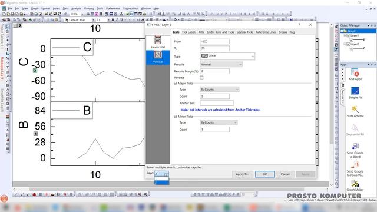Open the Graph menu
Image resolution: width=377 pixels, height=212 pixels.
coord(35,8)
